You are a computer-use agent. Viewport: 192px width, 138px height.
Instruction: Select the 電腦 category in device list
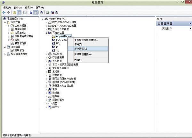55,89
